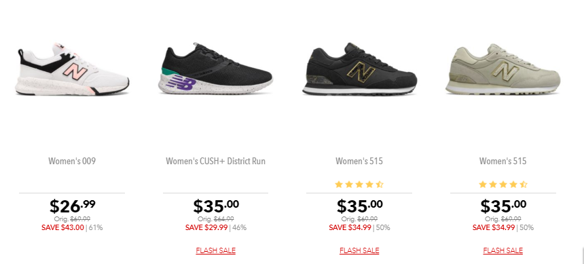Open FLASH SALE link under CUSH+ District Run
584x264 pixels.
[216, 250]
